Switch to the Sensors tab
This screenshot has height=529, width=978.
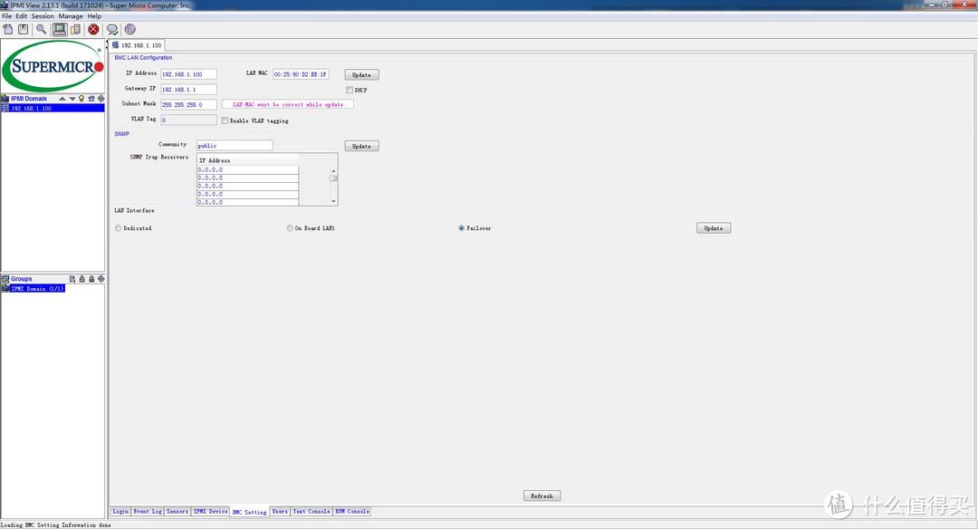(x=177, y=512)
